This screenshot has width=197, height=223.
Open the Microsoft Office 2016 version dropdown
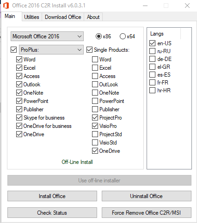click(47, 36)
